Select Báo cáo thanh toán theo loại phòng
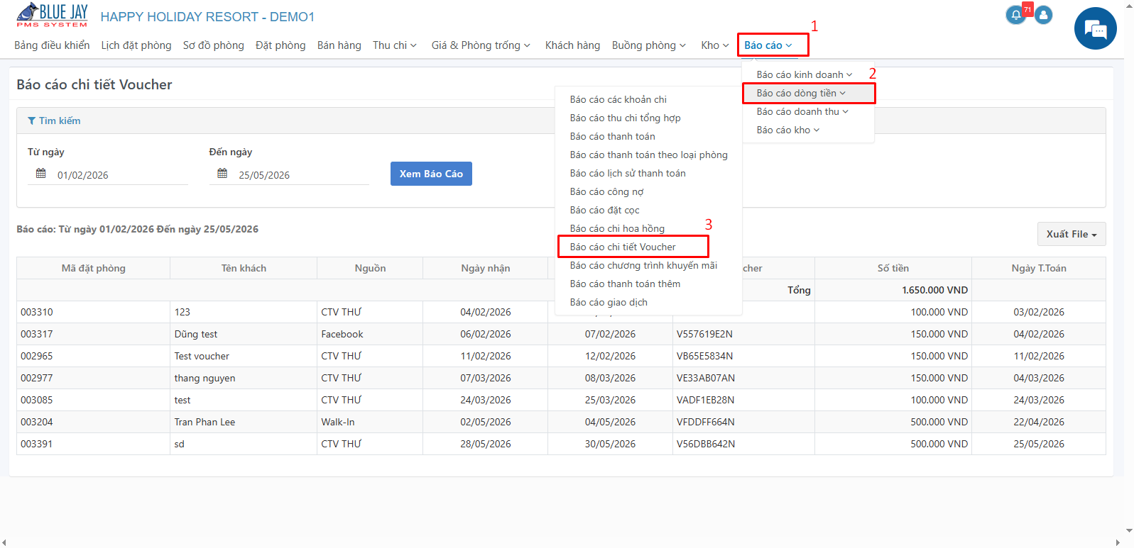The width and height of the screenshot is (1134, 548). [x=649, y=155]
